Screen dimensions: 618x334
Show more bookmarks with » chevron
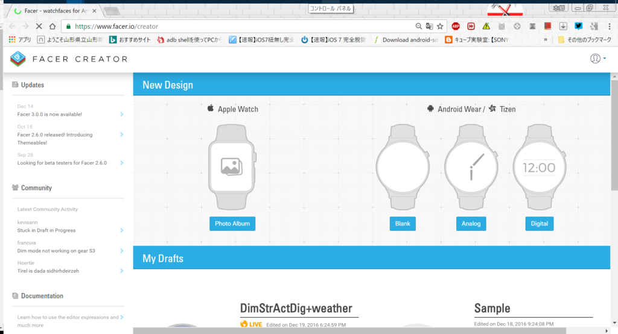pos(546,40)
